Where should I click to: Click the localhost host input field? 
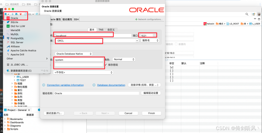click(93, 35)
